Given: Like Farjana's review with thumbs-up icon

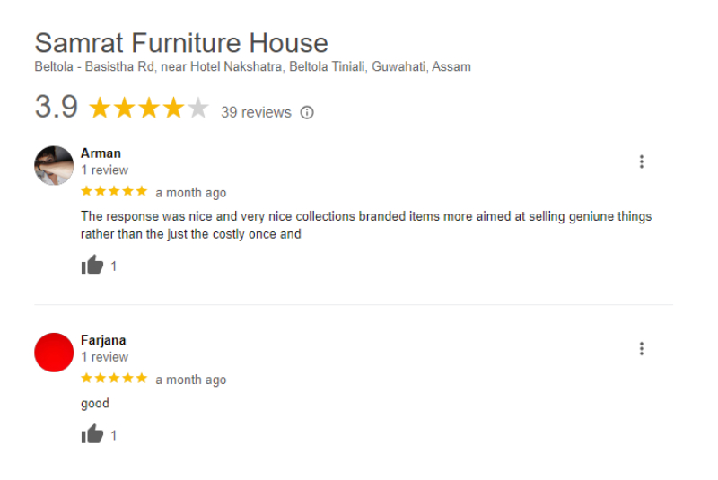Looking at the screenshot, I should (x=92, y=433).
